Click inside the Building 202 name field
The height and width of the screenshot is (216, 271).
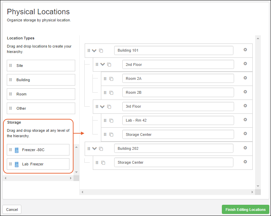click(174, 148)
